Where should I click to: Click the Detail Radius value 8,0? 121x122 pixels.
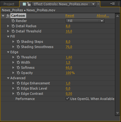[x=68, y=26]
